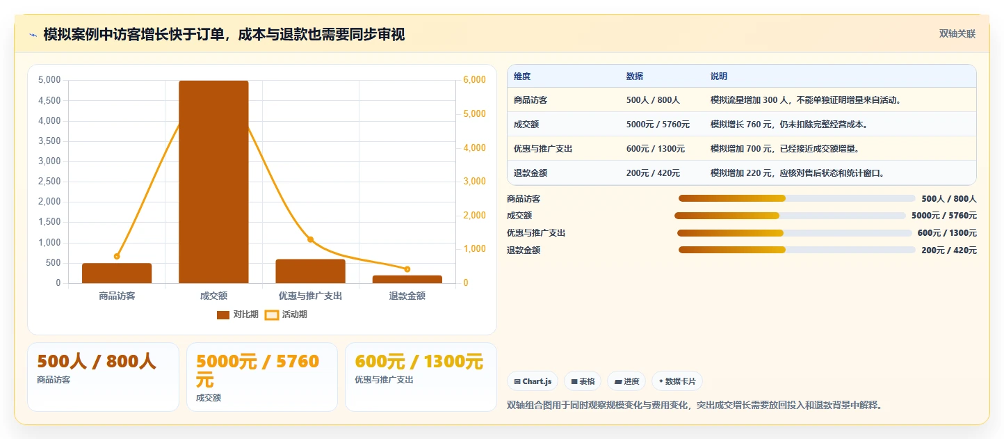The height and width of the screenshot is (439, 1004).
Task: Open the 600元 / 1300元 优惠与推广支出 data card
Action: point(421,377)
